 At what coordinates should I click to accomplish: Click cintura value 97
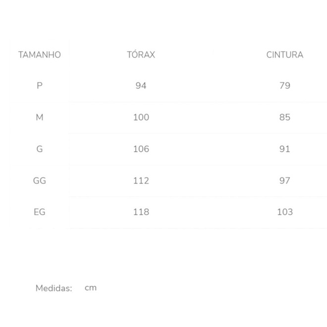(284, 181)
